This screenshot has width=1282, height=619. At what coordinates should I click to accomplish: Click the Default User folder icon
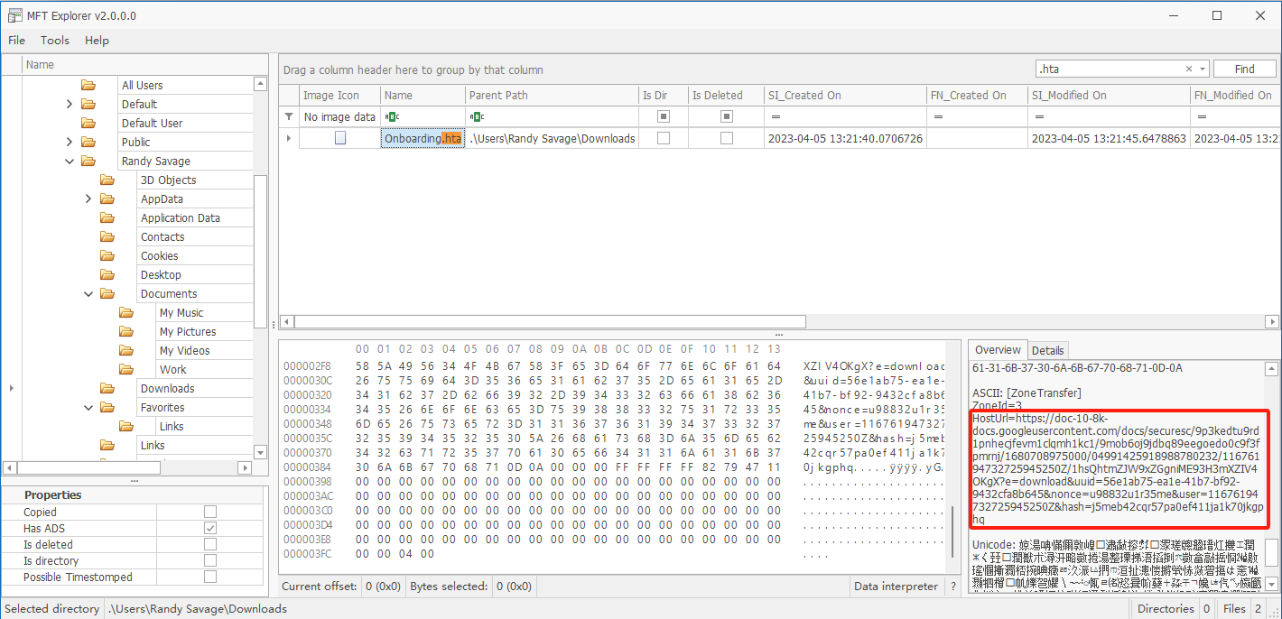88,123
